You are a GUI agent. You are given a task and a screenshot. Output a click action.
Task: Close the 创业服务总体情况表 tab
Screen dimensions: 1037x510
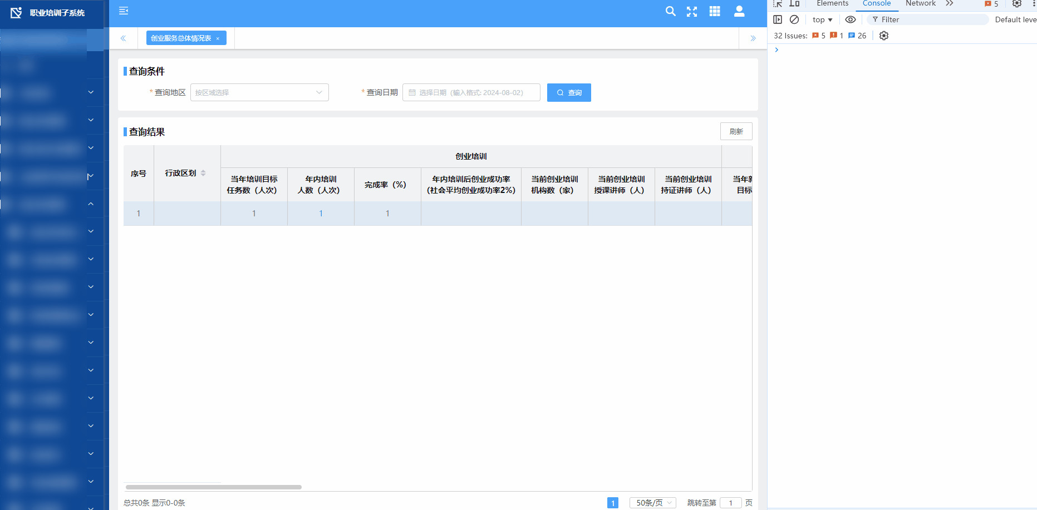(x=218, y=38)
